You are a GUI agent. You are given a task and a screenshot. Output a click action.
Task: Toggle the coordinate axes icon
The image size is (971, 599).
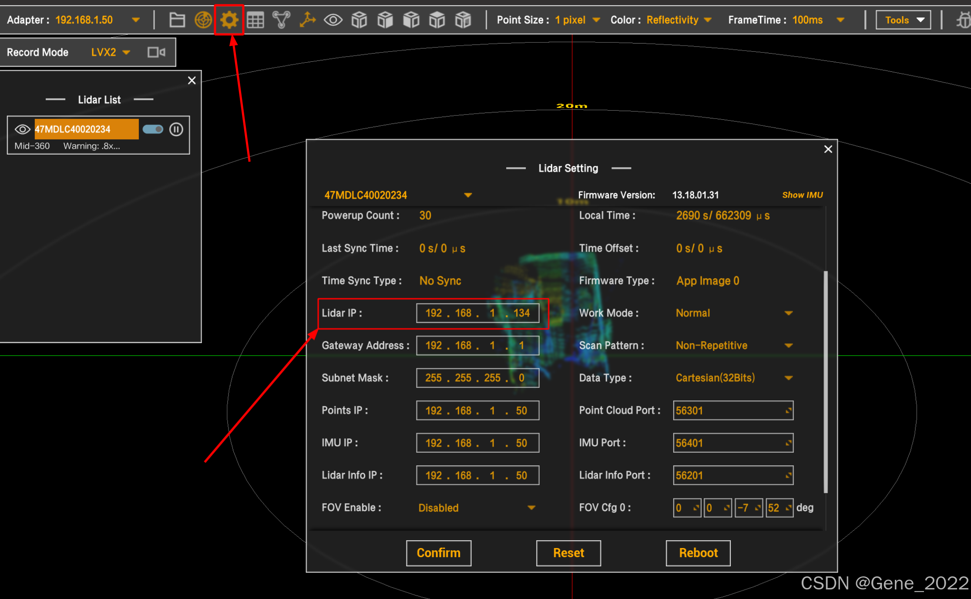click(x=307, y=20)
